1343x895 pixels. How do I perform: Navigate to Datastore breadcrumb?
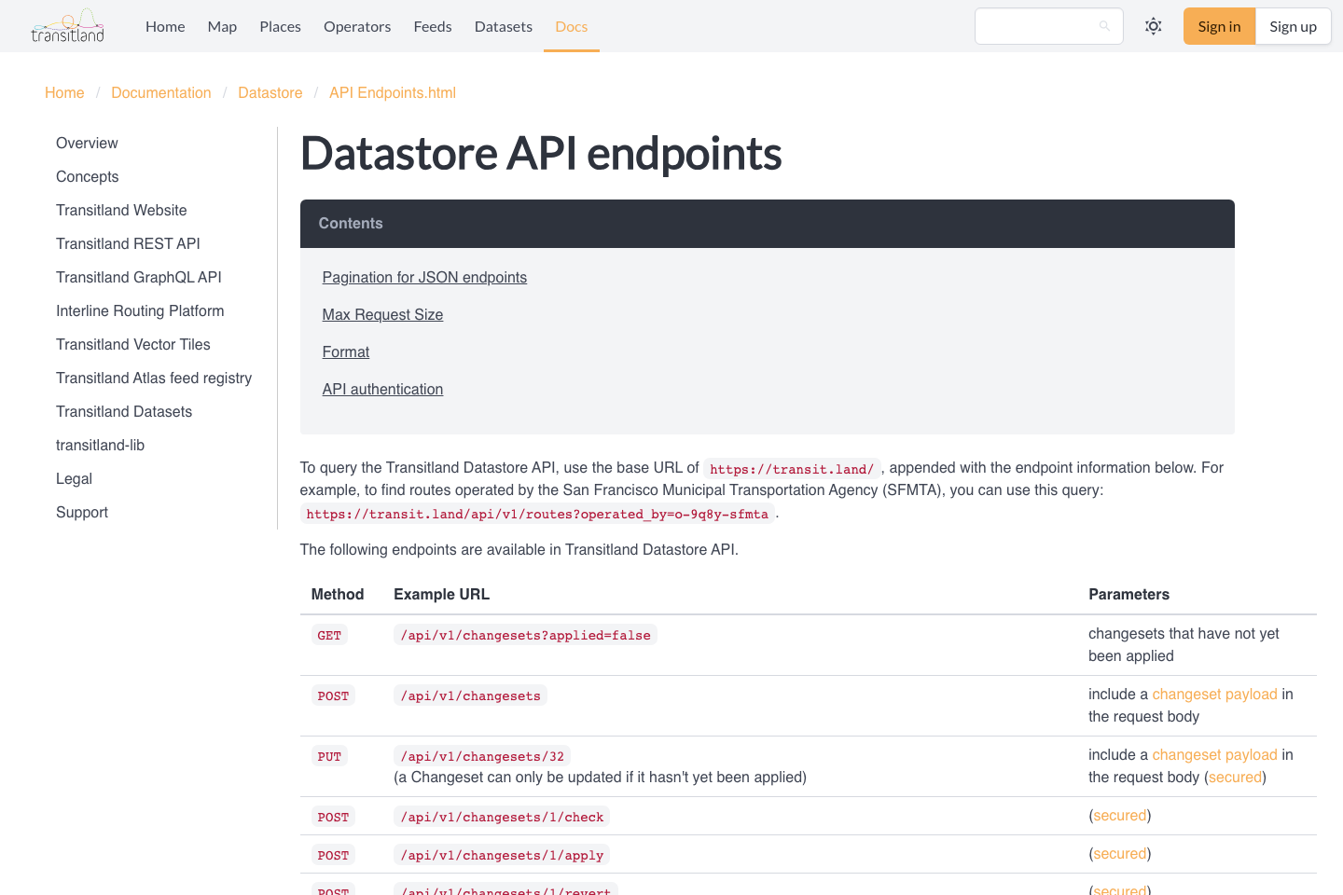[270, 92]
